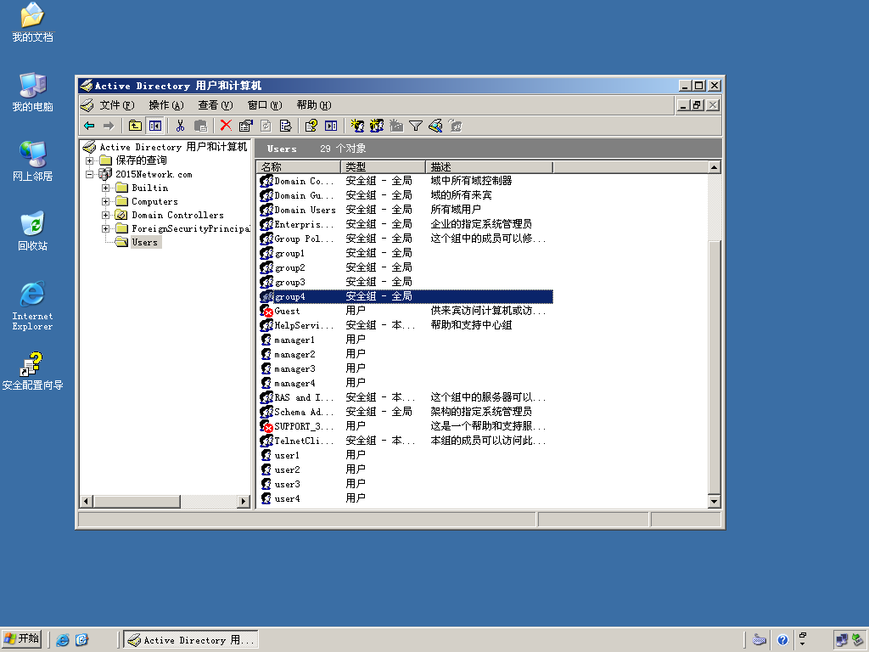
Task: Open Properties via the toolbar icon
Action: tap(245, 126)
